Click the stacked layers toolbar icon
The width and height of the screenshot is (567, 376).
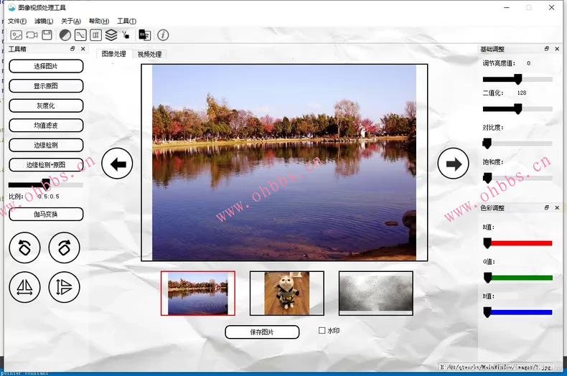pyautogui.click(x=111, y=34)
